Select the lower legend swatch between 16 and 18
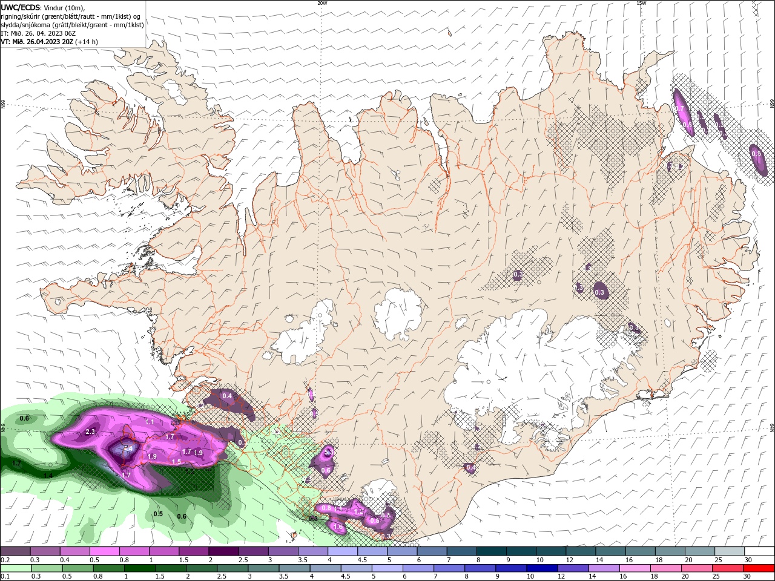This screenshot has height=581, width=775. (635, 568)
